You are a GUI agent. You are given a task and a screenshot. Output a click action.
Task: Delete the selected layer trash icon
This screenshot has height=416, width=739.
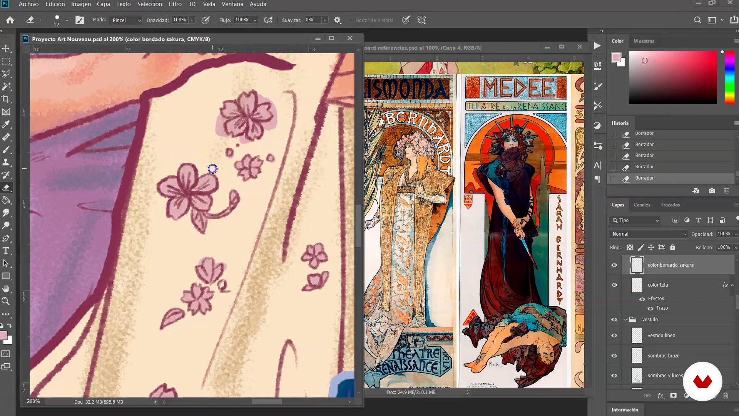(726, 396)
